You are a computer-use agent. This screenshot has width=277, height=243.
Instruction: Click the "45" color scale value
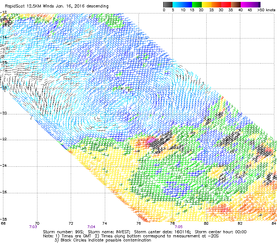coord(249,10)
